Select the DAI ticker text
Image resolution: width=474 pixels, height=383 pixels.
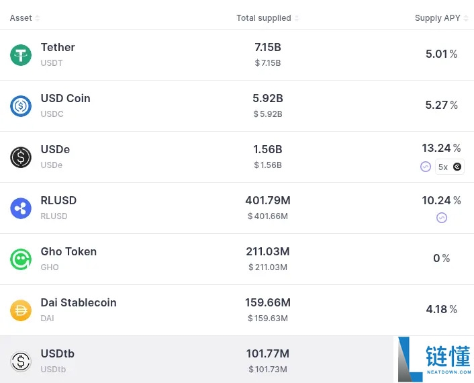point(47,318)
